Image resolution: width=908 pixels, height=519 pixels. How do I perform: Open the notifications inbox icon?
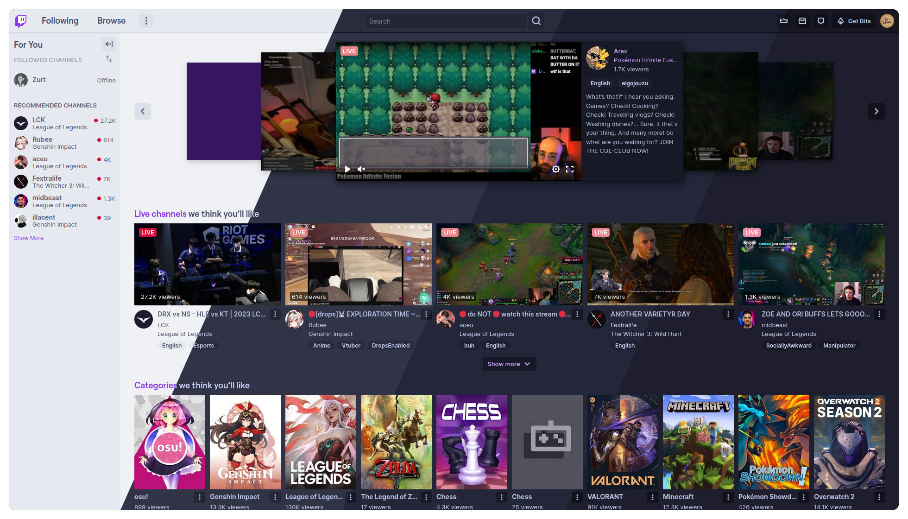click(x=802, y=21)
